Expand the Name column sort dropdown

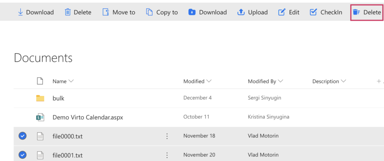[x=71, y=81]
